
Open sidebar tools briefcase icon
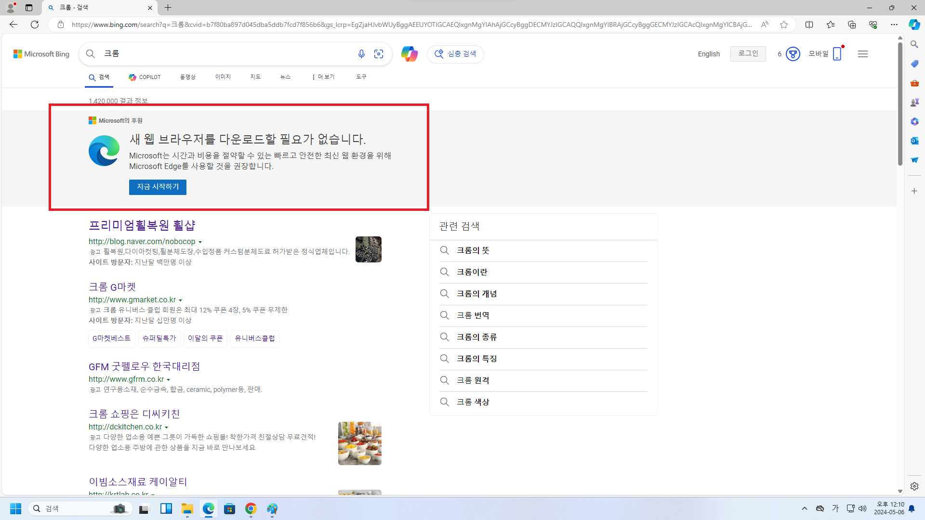point(914,83)
